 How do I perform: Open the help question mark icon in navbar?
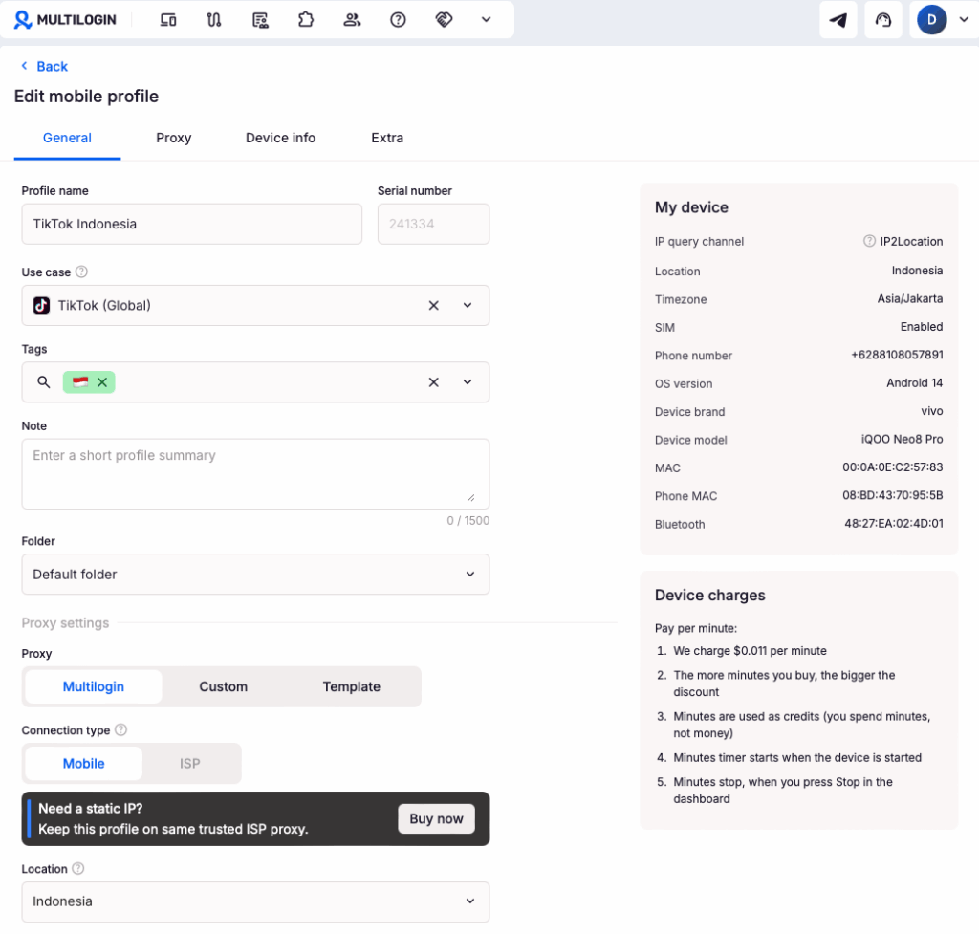click(398, 20)
